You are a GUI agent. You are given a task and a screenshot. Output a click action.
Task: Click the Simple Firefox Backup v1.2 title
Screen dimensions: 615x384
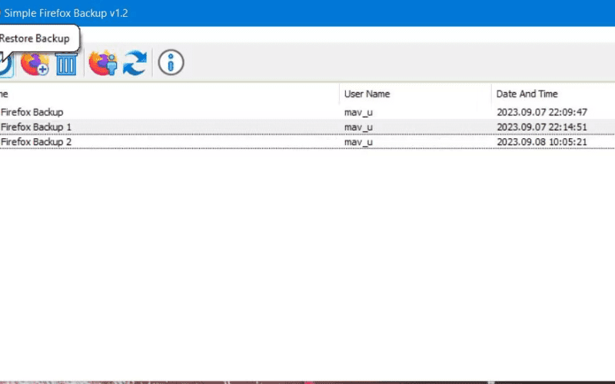pyautogui.click(x=66, y=13)
